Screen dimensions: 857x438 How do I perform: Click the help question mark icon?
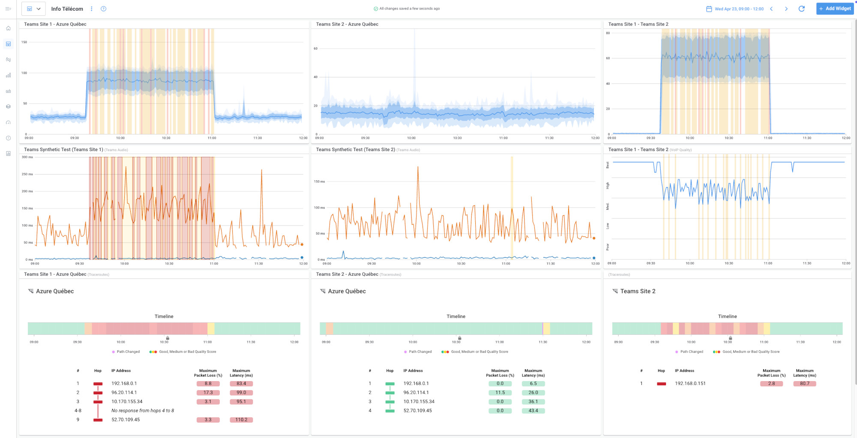(x=103, y=9)
